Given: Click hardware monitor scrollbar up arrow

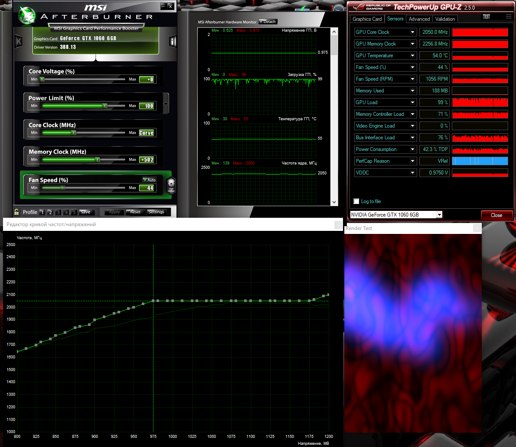Looking at the screenshot, I should 334,32.
